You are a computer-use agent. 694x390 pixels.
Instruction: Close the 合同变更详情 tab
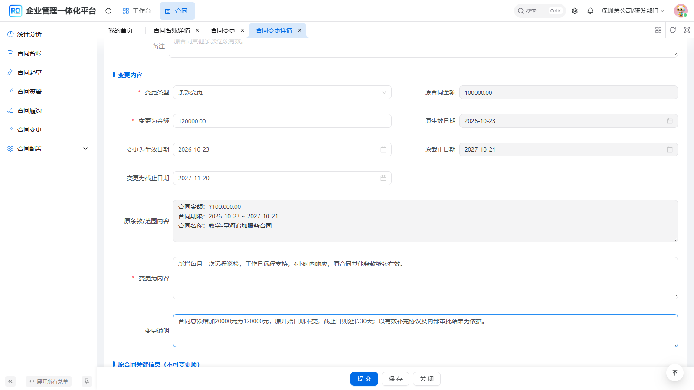[x=300, y=30]
